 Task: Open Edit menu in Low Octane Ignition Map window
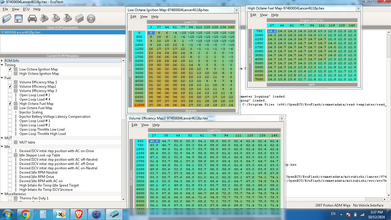point(133,17)
